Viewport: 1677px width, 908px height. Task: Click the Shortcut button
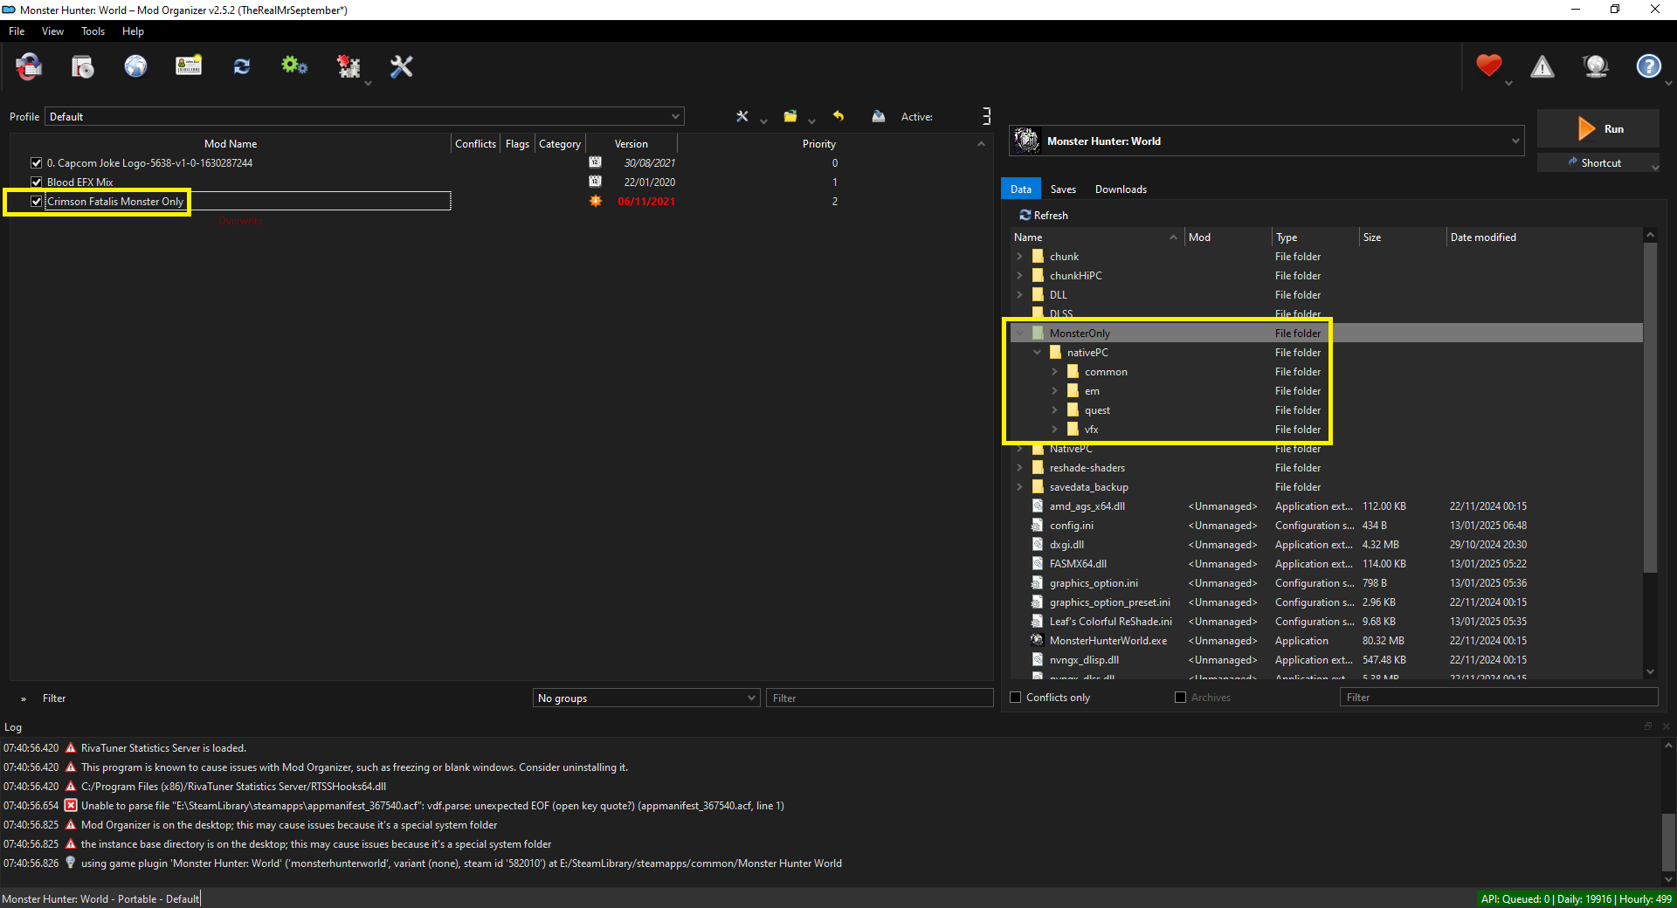pos(1598,163)
